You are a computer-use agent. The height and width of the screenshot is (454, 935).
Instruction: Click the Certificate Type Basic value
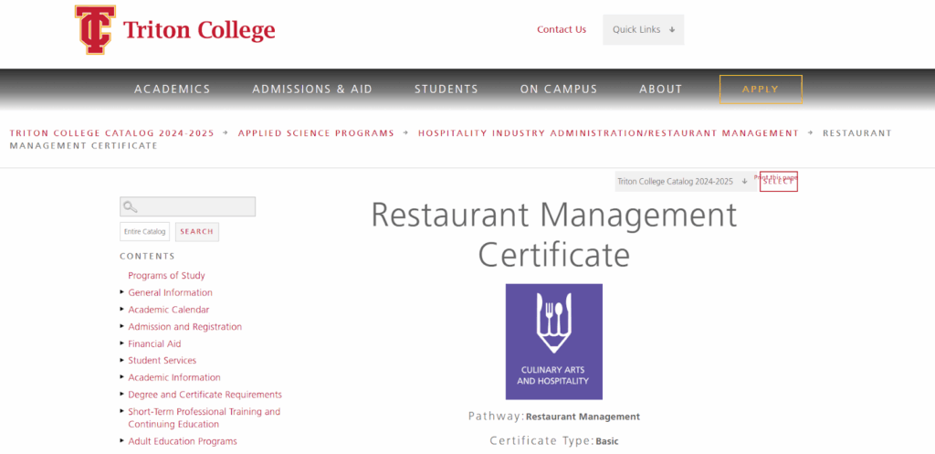(x=607, y=441)
